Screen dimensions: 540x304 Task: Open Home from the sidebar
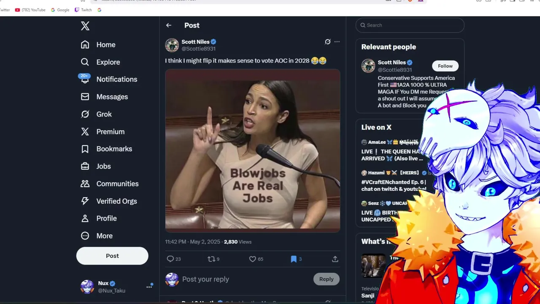pyautogui.click(x=106, y=45)
